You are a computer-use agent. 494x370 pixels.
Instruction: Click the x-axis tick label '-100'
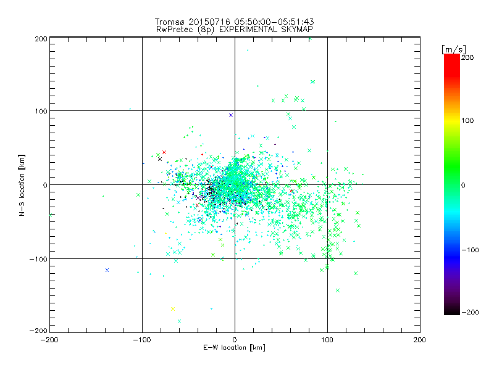tap(142, 340)
